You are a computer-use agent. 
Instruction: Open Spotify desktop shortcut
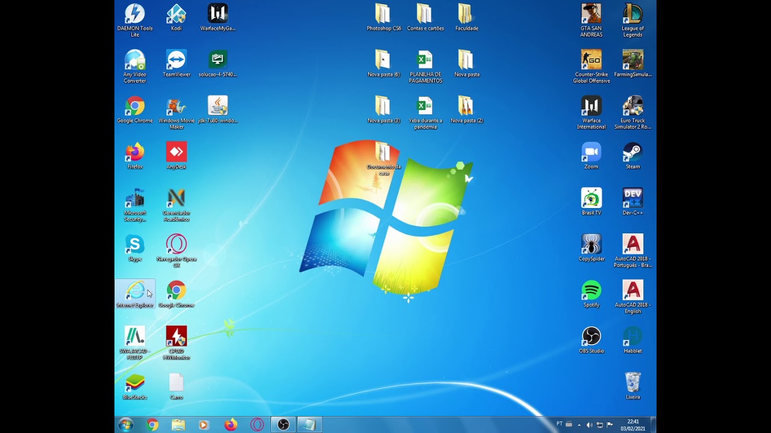[x=591, y=294]
